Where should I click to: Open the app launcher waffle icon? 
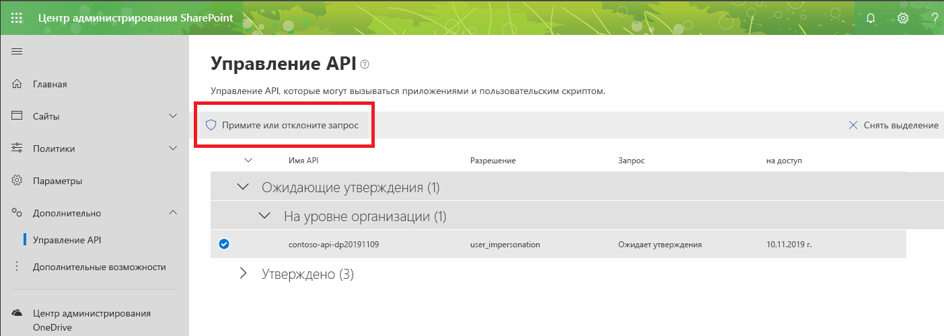17,18
